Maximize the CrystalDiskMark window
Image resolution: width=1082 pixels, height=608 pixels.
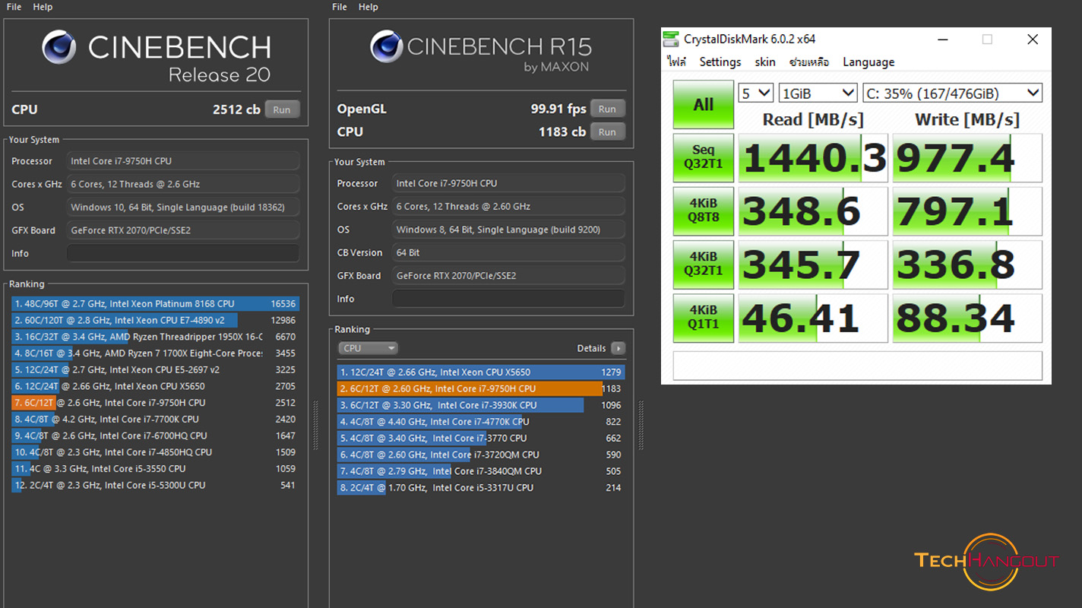tap(987, 39)
